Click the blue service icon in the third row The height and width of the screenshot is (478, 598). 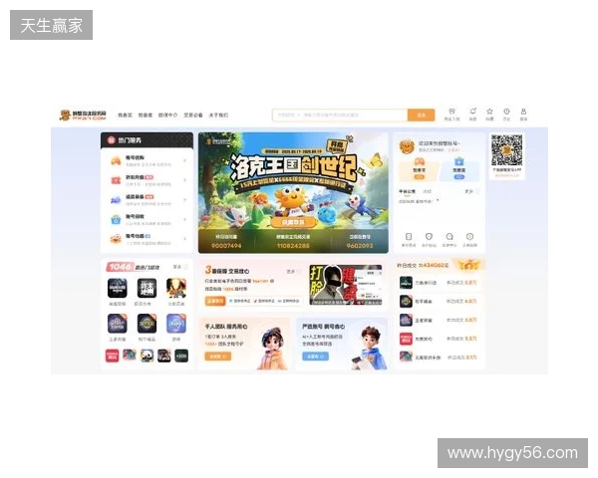(116, 200)
